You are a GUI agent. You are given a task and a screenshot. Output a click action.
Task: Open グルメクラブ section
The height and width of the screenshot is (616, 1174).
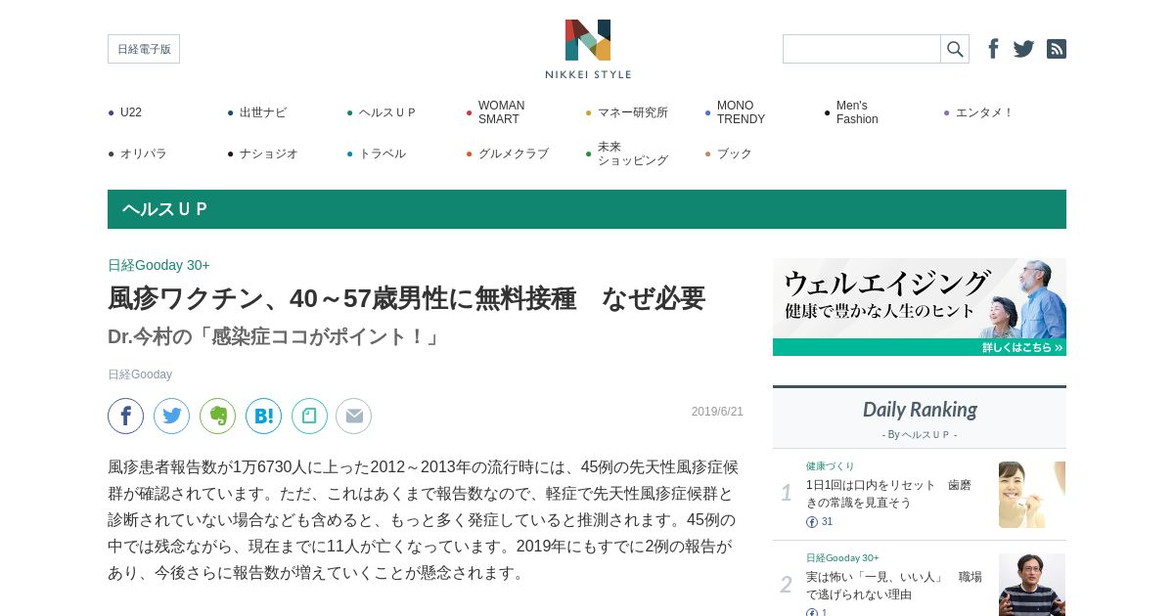pyautogui.click(x=513, y=154)
